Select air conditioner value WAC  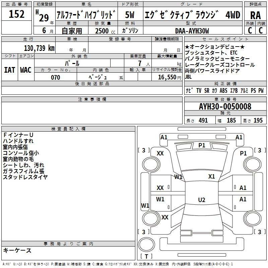(26, 70)
